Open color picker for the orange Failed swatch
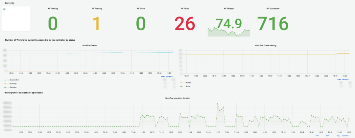This screenshot has width=355, height=138. coord(181,82)
